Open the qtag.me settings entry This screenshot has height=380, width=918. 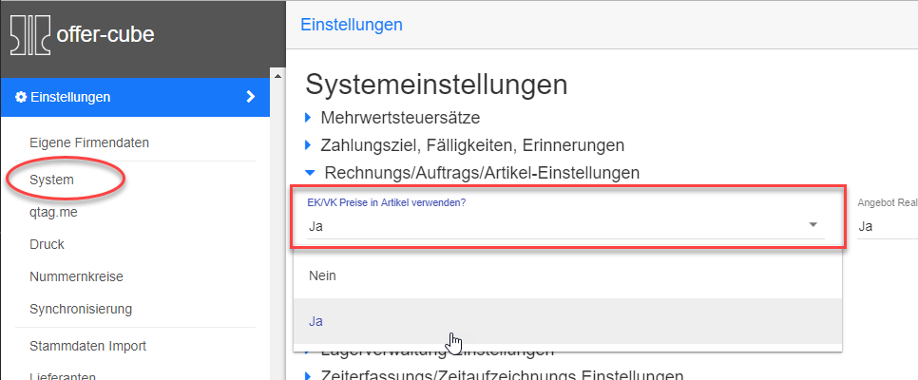tap(53, 214)
